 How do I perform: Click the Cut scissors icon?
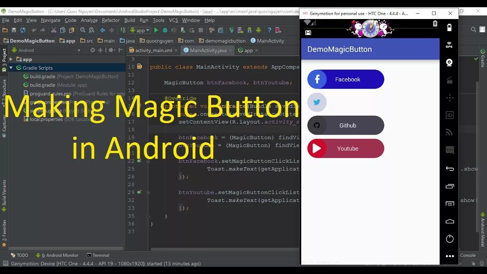point(54,30)
